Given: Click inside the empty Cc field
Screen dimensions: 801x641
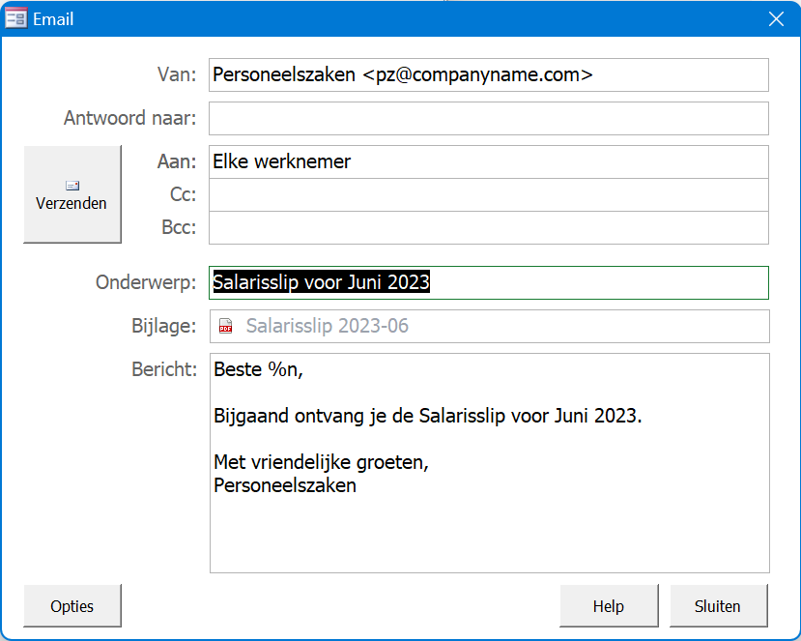Looking at the screenshot, I should point(488,194).
